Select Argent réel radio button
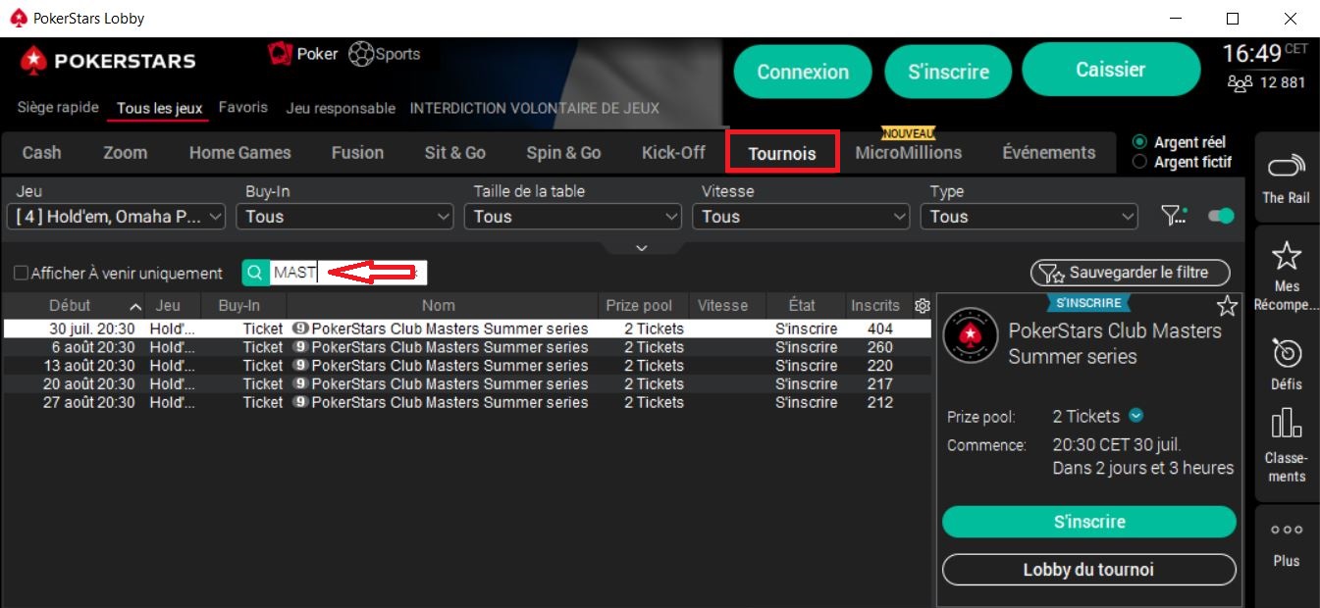The image size is (1320, 608). pyautogui.click(x=1139, y=142)
